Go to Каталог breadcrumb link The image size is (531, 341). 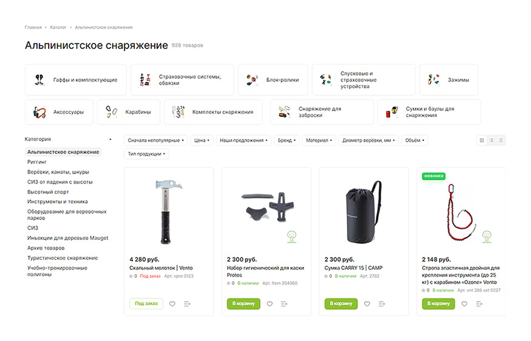58,27
